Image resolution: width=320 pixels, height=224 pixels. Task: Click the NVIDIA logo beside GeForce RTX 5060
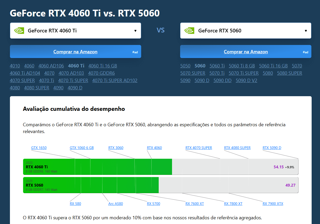point(188,31)
